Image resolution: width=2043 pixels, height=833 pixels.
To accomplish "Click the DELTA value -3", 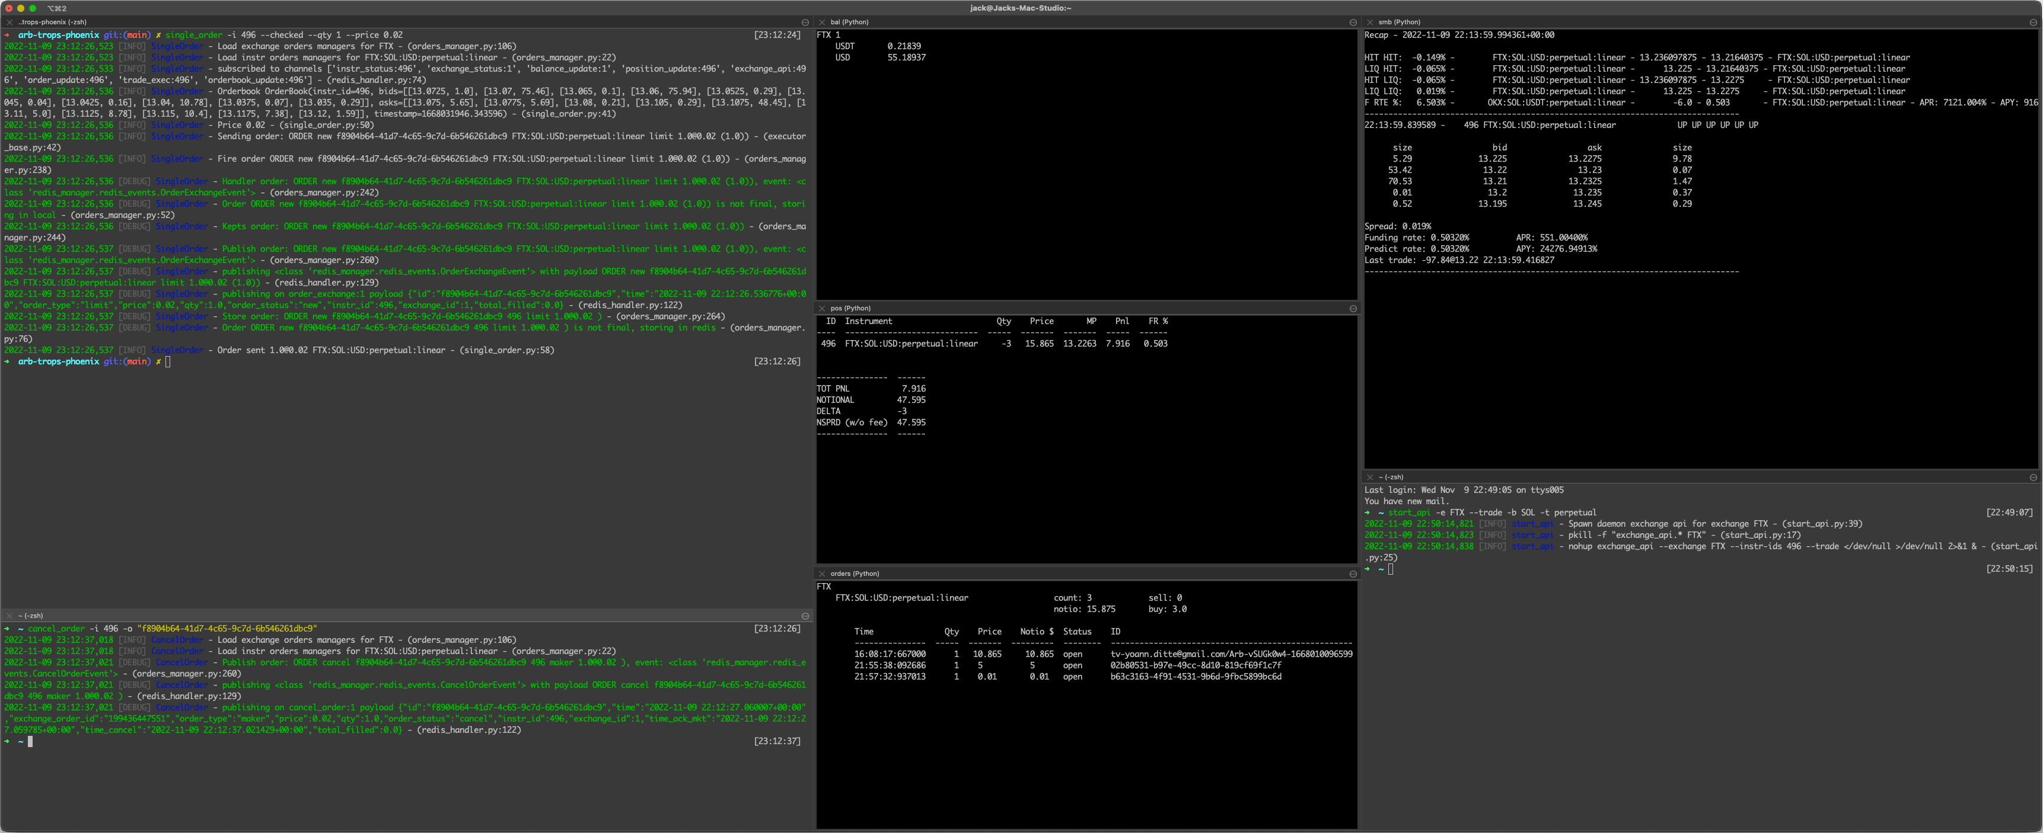I will 902,411.
